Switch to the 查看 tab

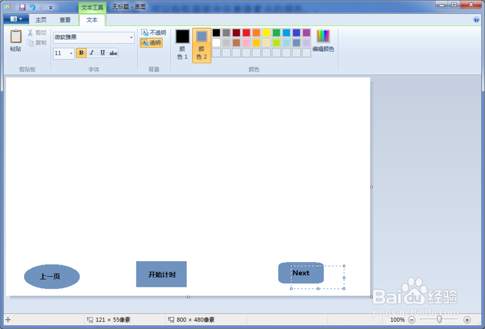coord(65,20)
